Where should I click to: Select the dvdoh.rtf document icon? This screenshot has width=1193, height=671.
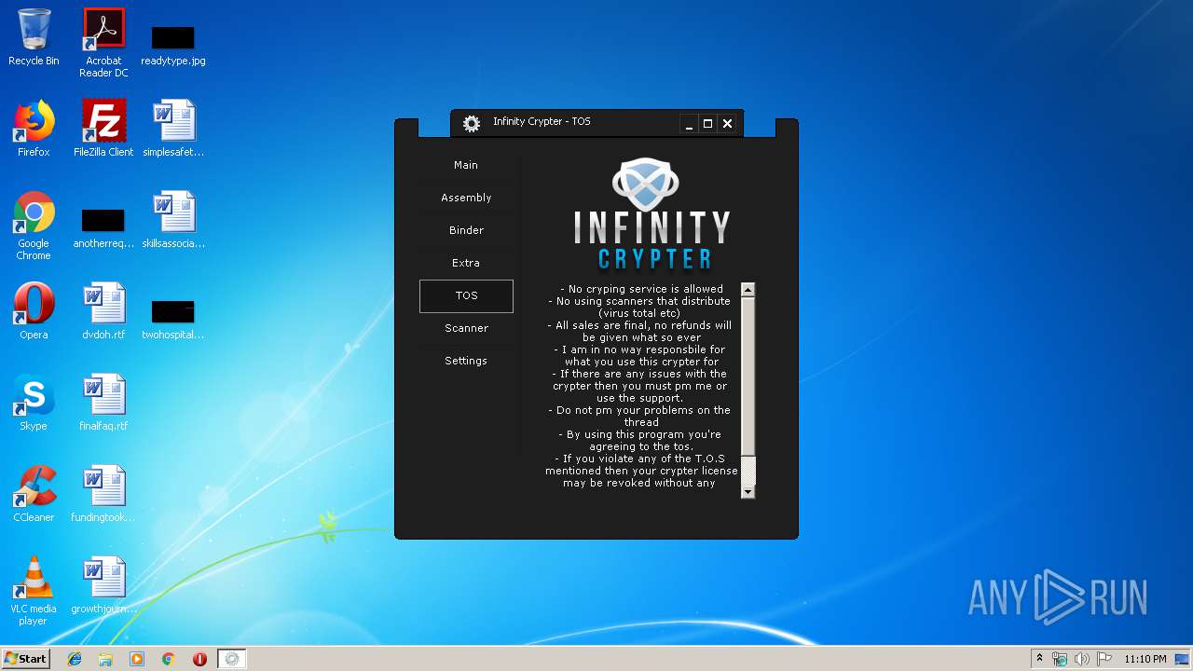pyautogui.click(x=103, y=311)
